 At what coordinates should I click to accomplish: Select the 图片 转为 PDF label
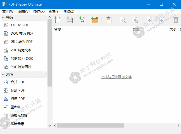click(22, 42)
